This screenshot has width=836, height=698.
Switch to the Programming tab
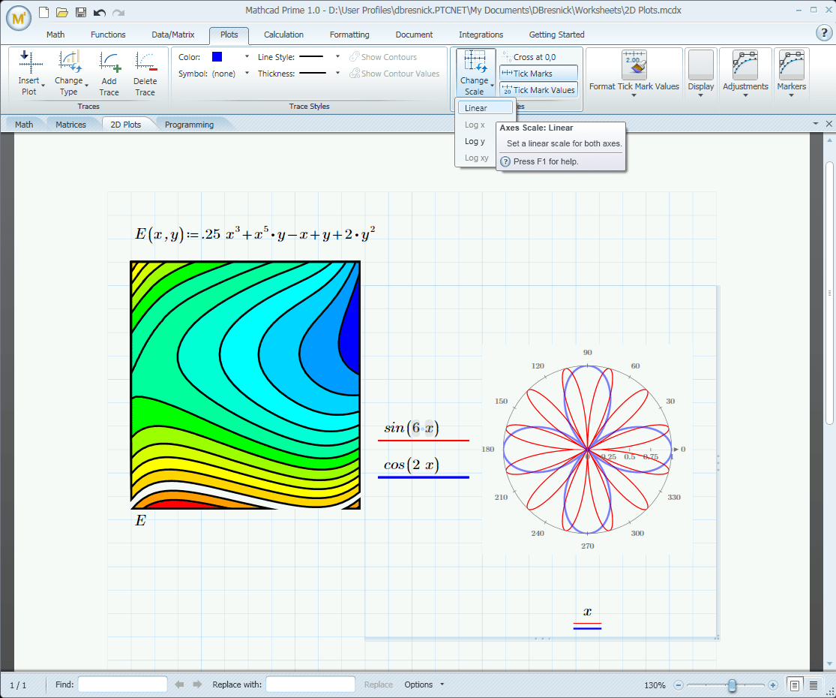pyautogui.click(x=189, y=124)
